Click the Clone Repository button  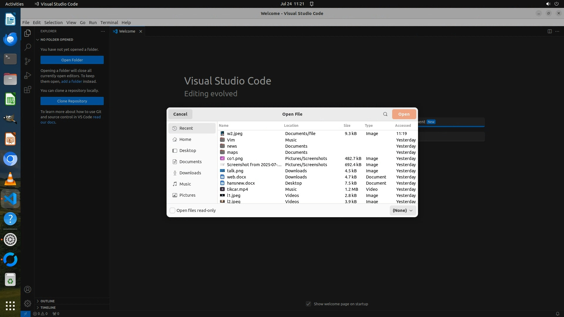pyautogui.click(x=72, y=101)
